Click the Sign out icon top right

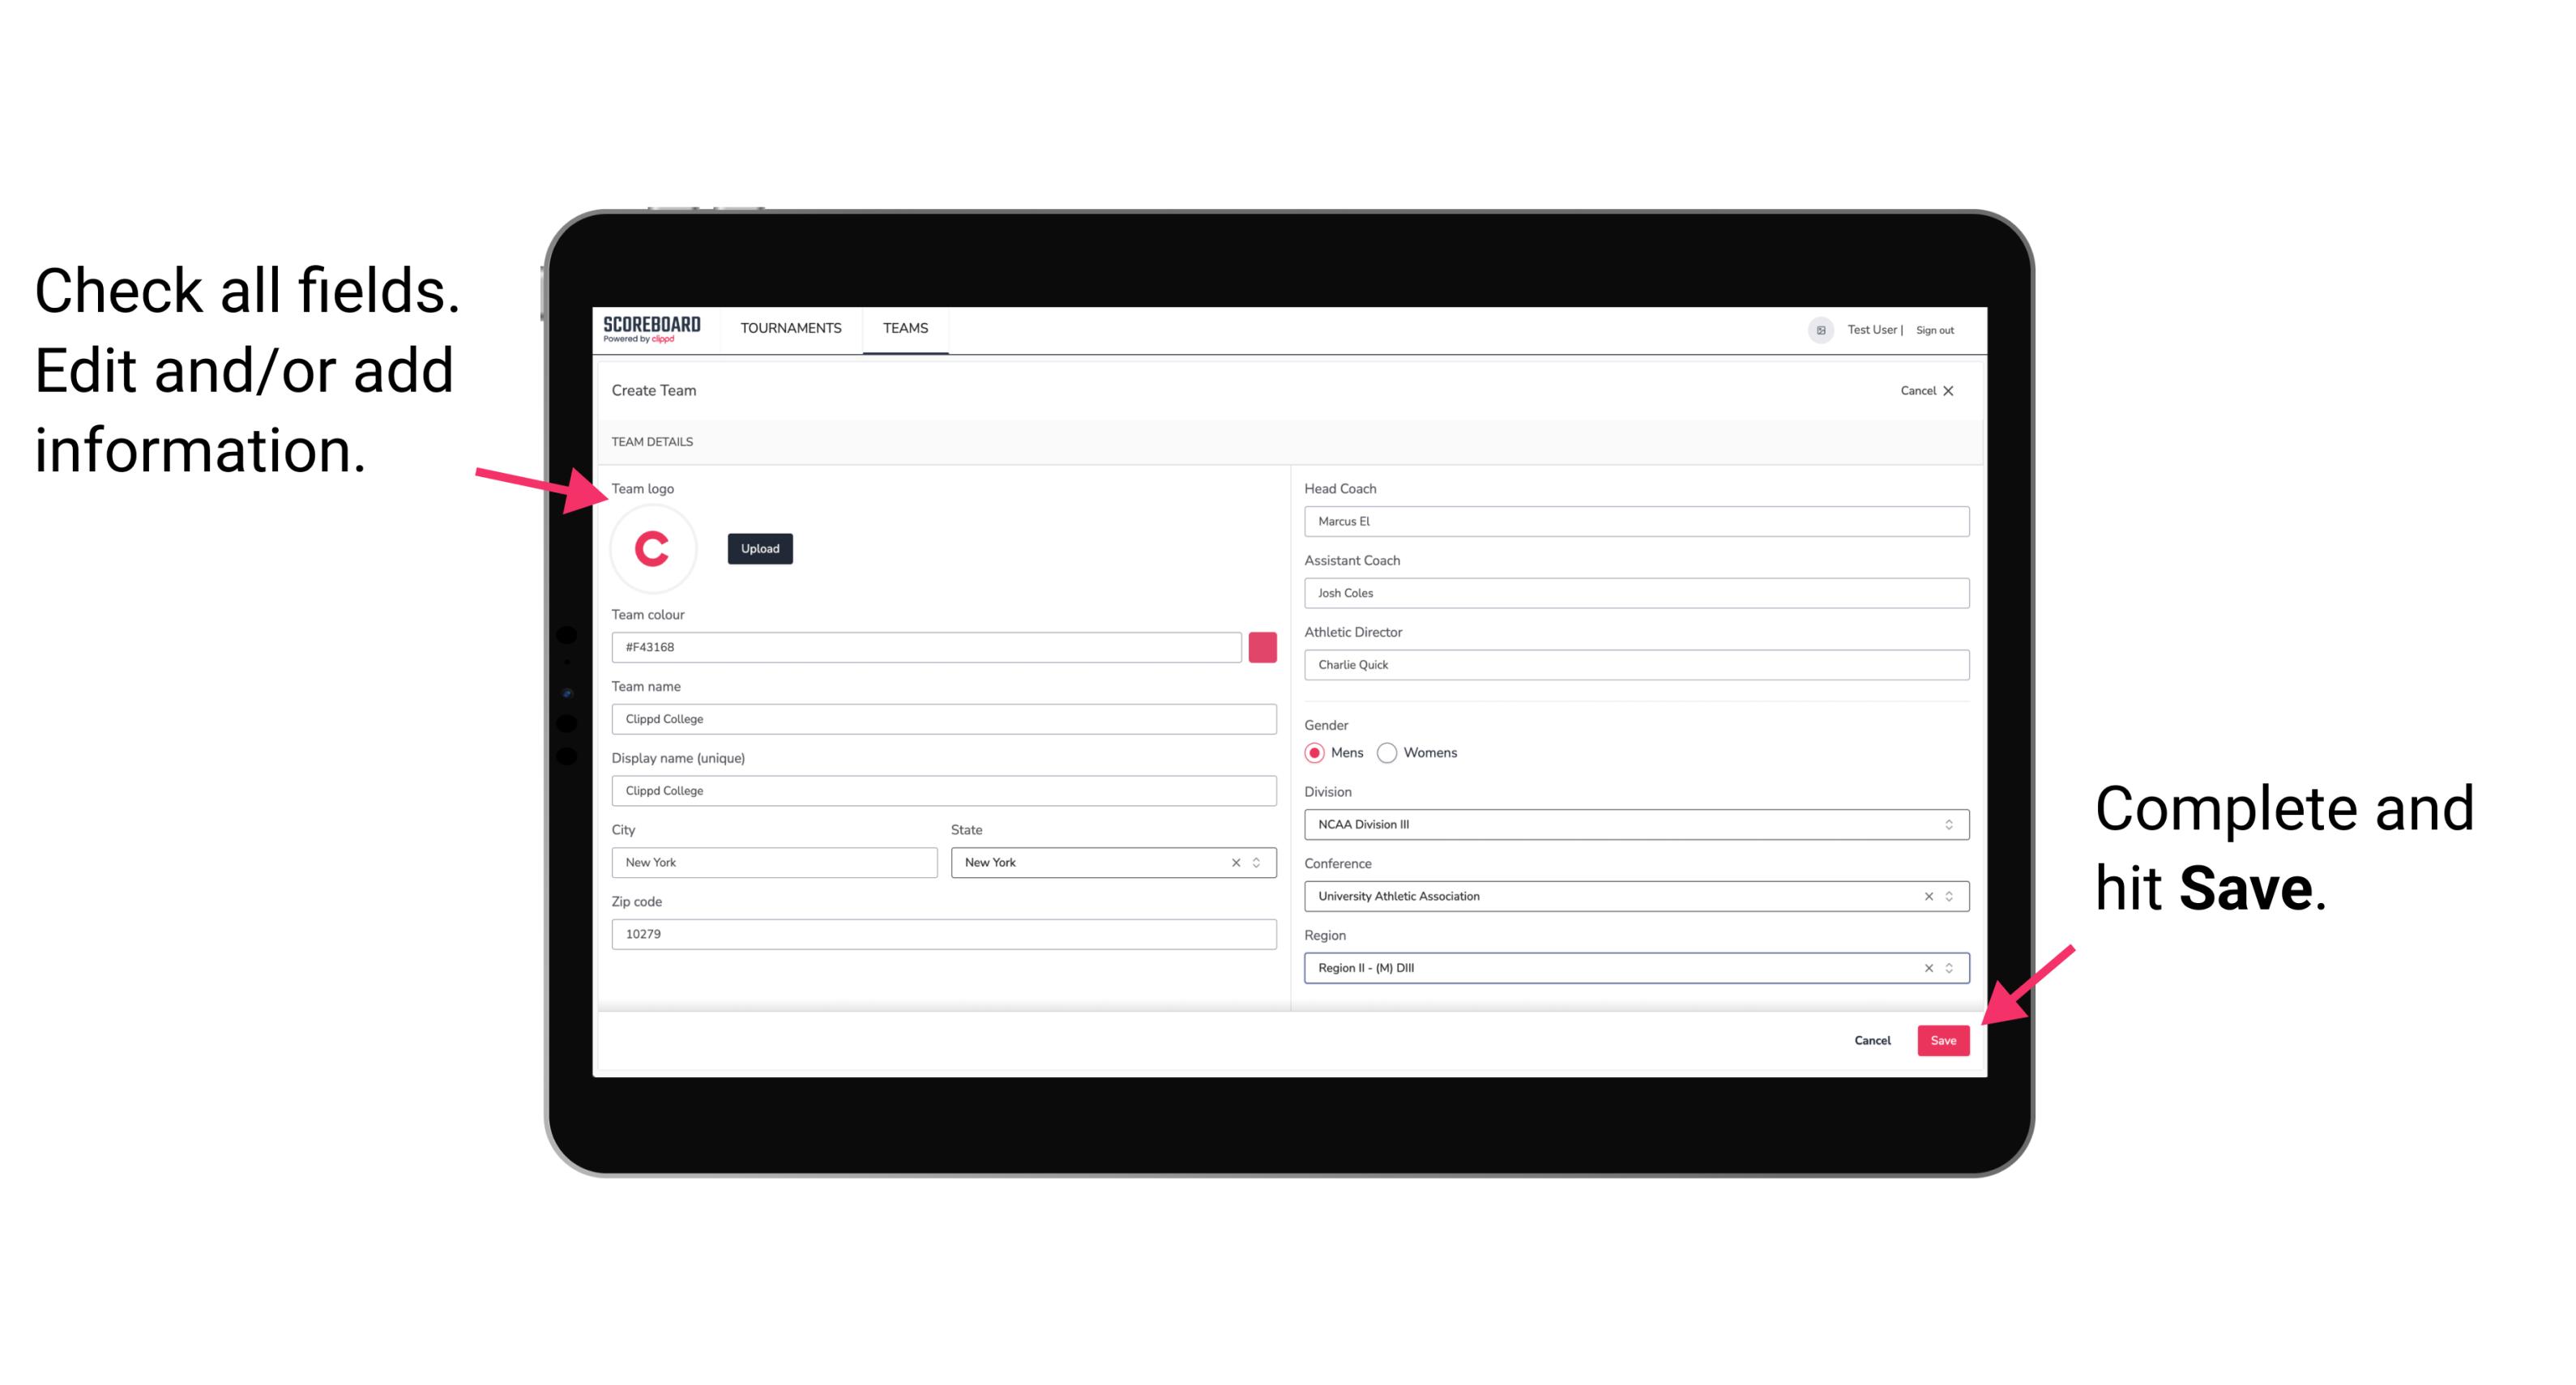point(1931,329)
